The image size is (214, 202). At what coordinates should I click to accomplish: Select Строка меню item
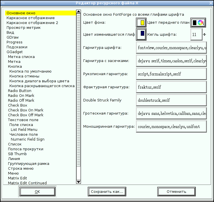point(21,169)
